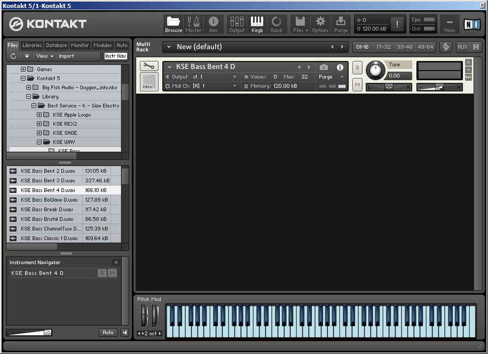488x354 pixels.
Task: Click Import in the Files browser
Action: pos(66,56)
